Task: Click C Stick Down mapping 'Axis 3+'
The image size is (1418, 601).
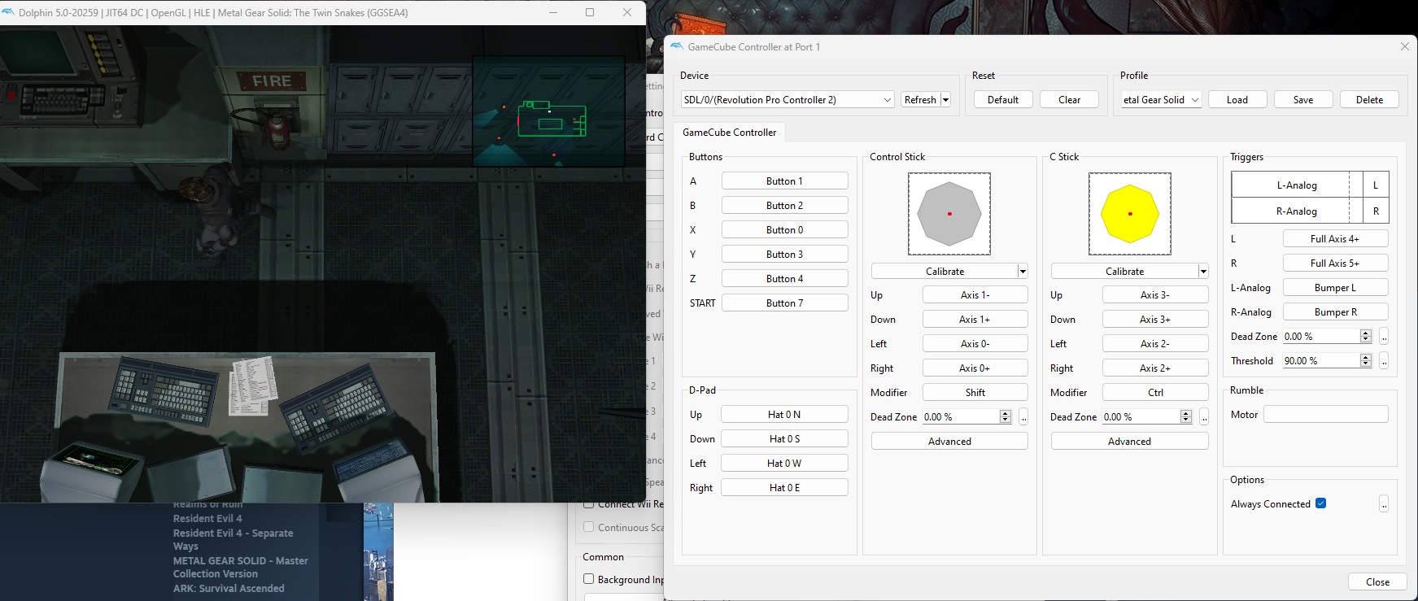Action: (1155, 319)
